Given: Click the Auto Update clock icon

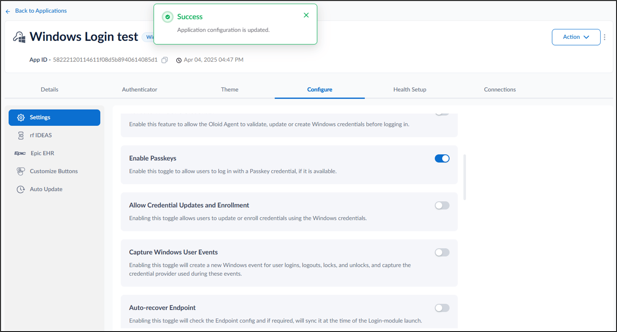Looking at the screenshot, I should click(x=21, y=189).
